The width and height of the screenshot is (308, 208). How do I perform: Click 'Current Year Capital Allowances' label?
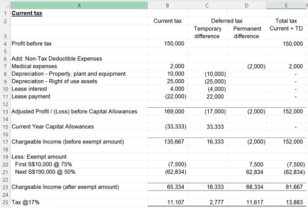53,127
